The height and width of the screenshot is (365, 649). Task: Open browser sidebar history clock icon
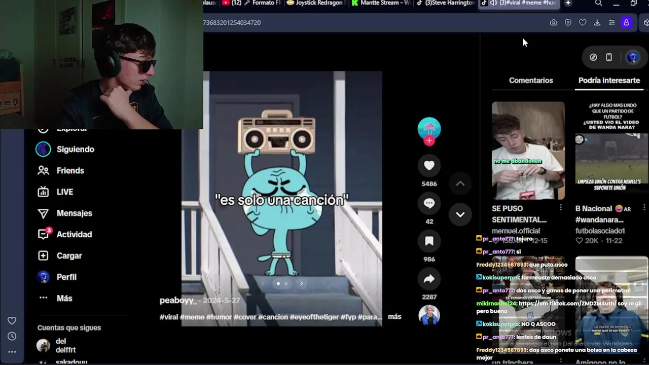12,336
